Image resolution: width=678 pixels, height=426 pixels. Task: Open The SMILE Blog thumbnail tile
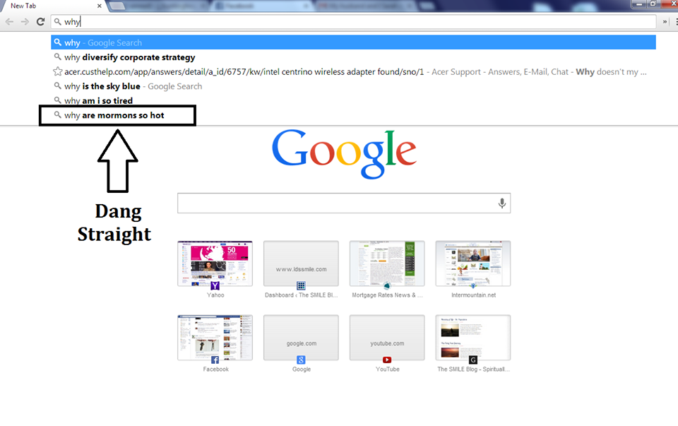point(473,338)
